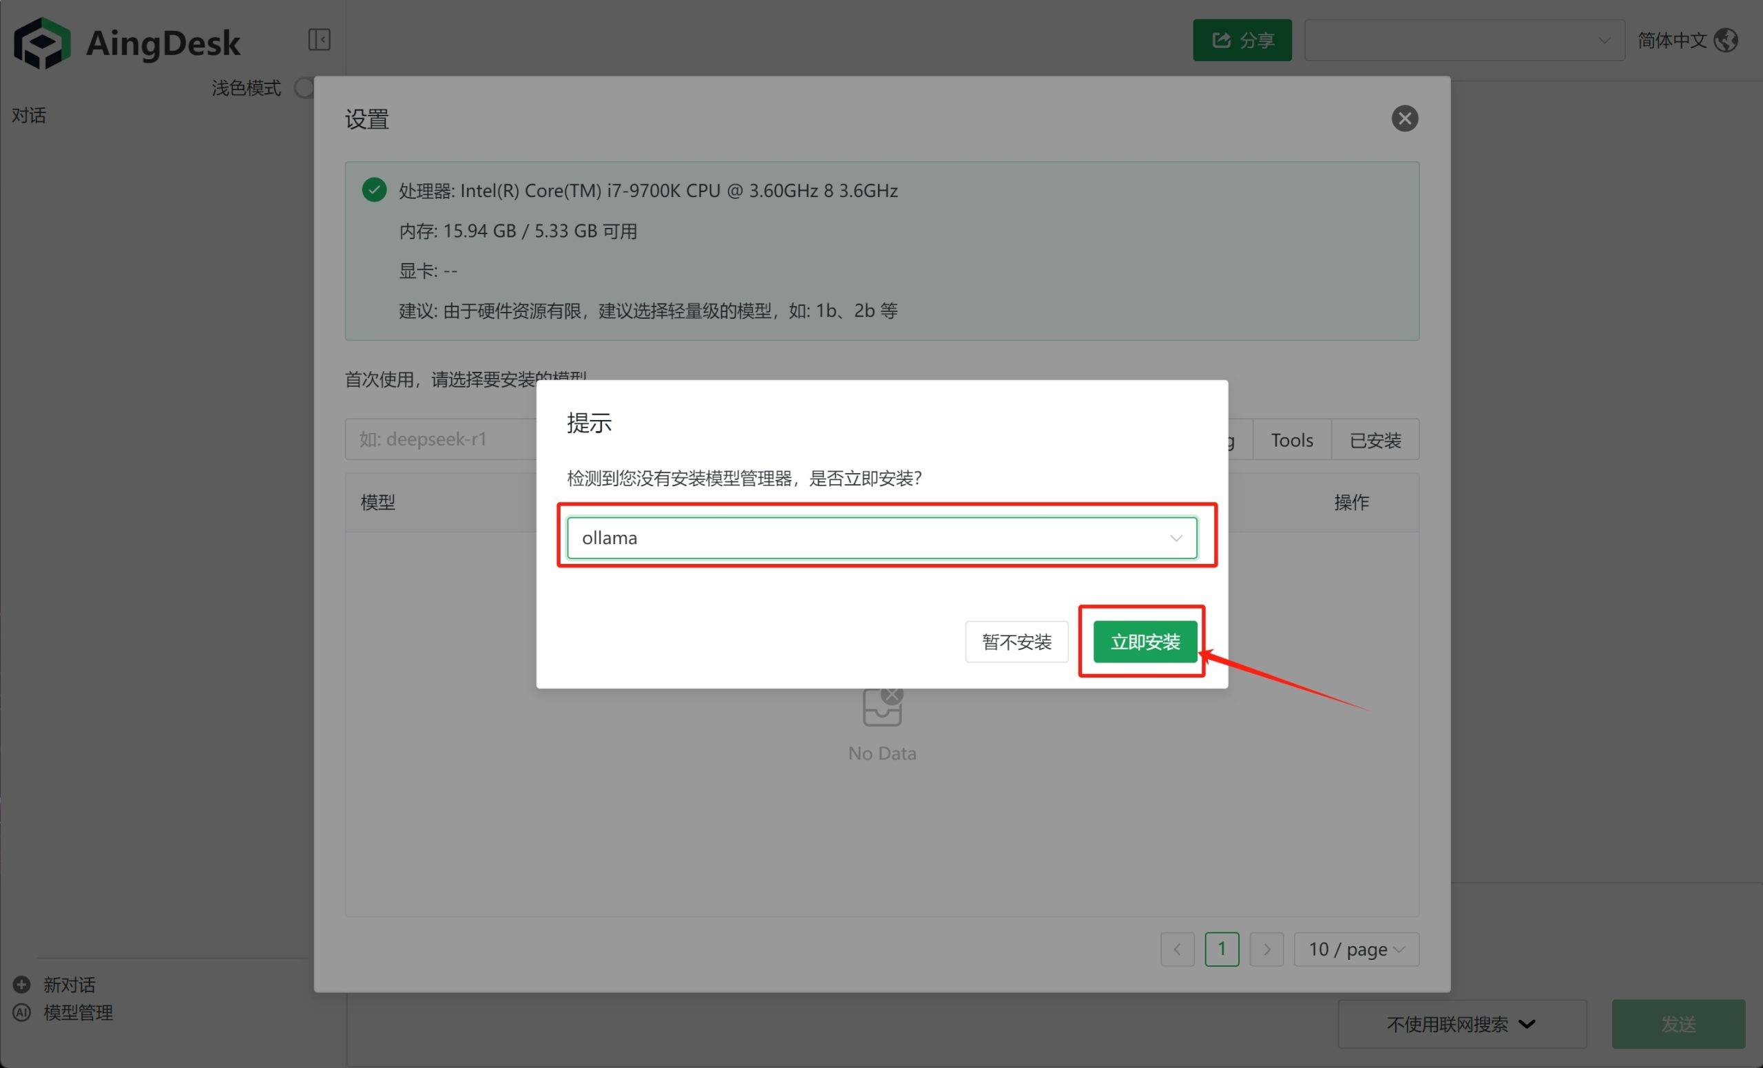The width and height of the screenshot is (1763, 1068).
Task: Open the 10 / page size dropdown
Action: pos(1355,950)
